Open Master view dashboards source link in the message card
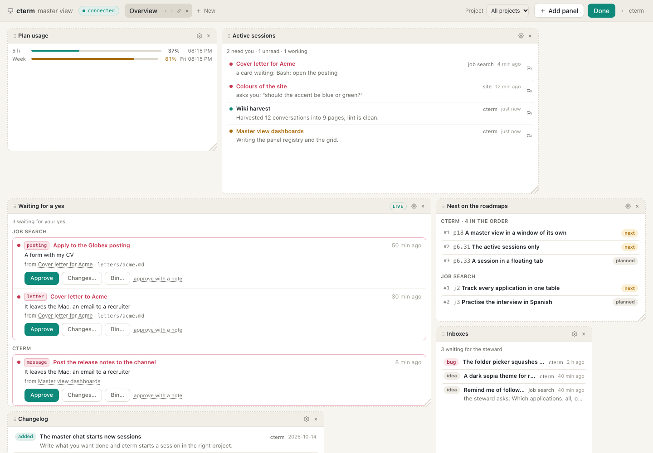653x453 pixels. pyautogui.click(x=69, y=381)
